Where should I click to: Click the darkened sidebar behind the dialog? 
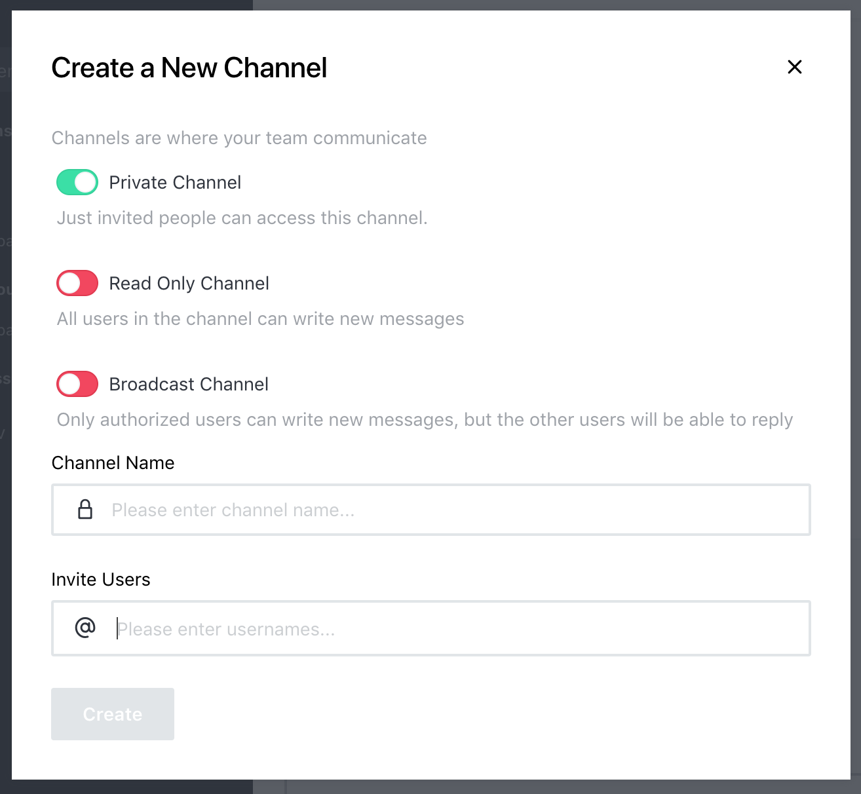tap(7, 393)
